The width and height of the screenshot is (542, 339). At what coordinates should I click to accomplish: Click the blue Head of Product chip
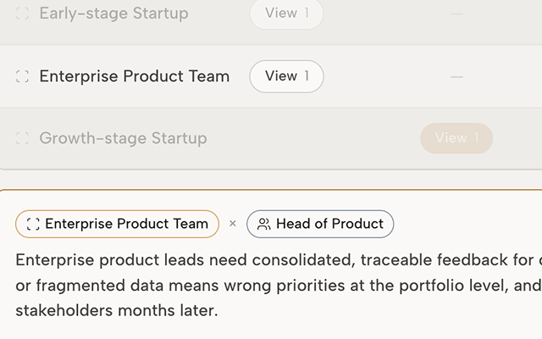(320, 224)
